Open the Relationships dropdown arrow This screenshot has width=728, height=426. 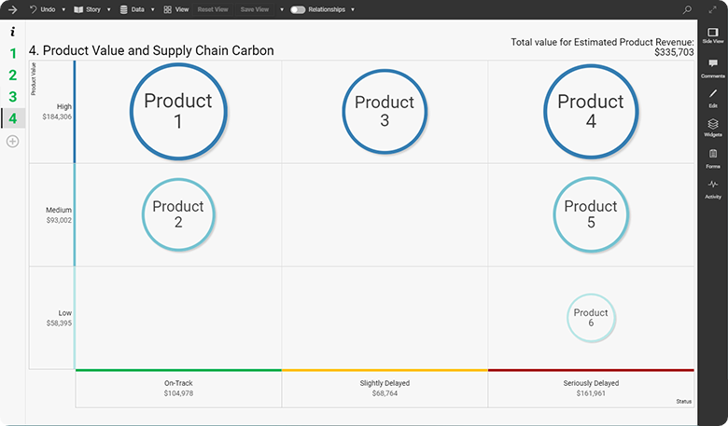[353, 9]
